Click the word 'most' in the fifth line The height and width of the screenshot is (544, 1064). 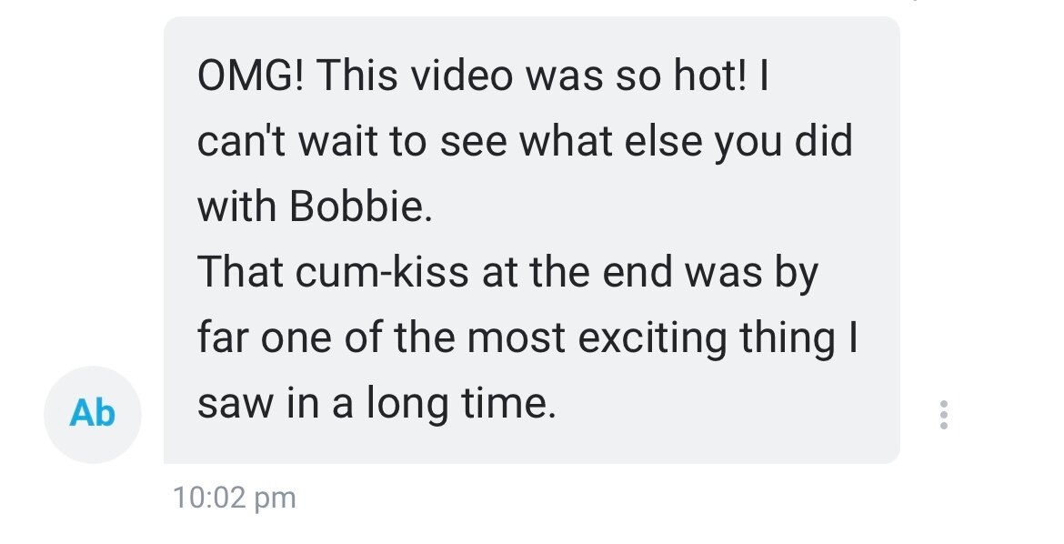517,338
